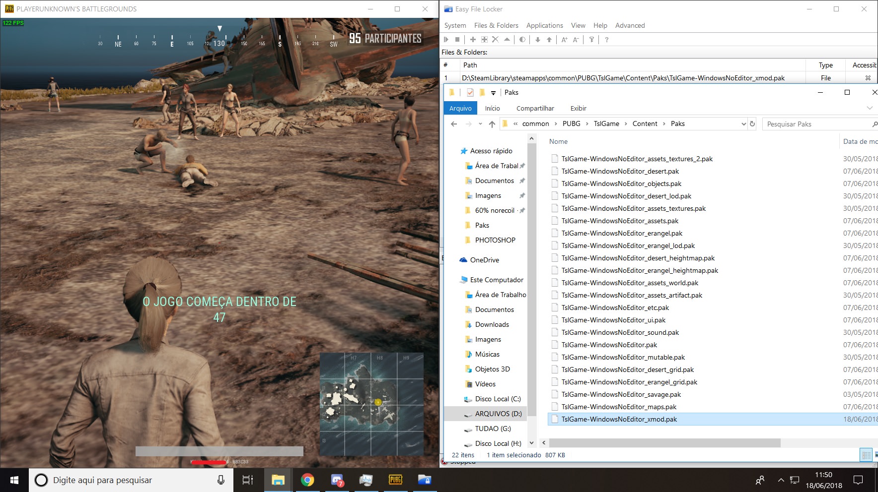Open Customize Quick Access Toolbar dropdown
Screen dimensions: 878x492
coord(493,93)
